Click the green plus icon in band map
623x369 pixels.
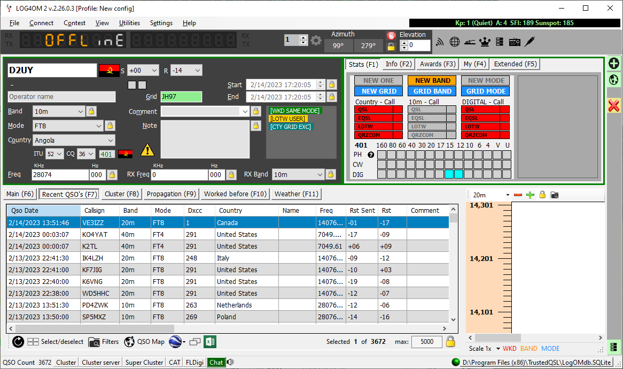pyautogui.click(x=530, y=195)
